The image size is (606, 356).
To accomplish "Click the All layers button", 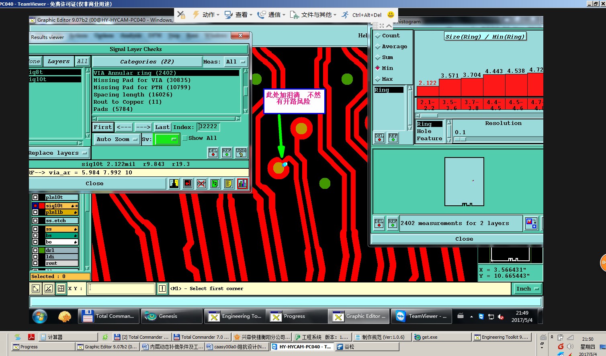I will [x=82, y=61].
